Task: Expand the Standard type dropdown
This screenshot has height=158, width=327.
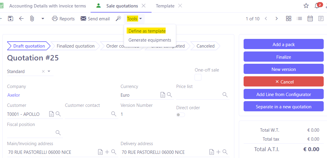Action: (x=49, y=72)
